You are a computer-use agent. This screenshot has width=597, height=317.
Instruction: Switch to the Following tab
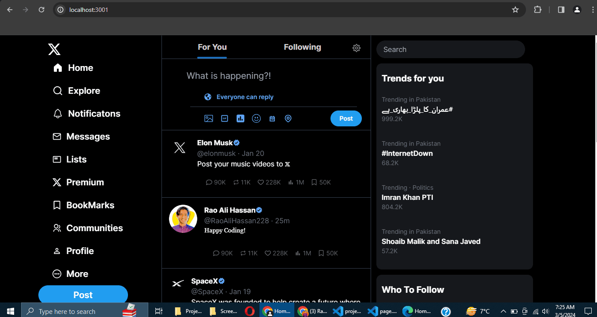tap(302, 47)
